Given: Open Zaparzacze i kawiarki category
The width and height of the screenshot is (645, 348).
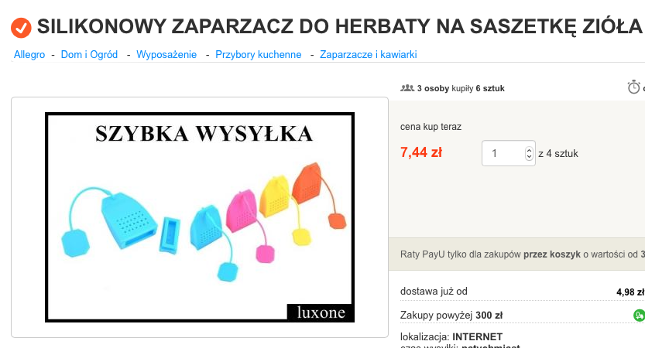Looking at the screenshot, I should click(x=368, y=55).
